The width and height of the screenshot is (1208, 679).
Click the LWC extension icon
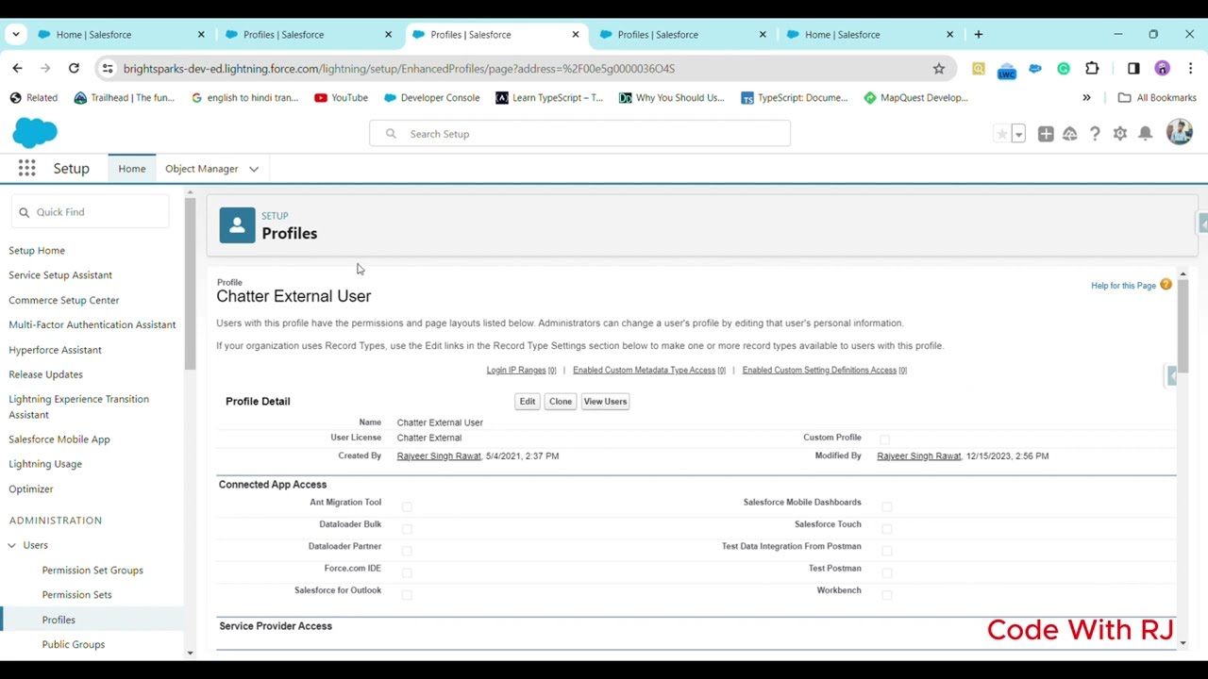click(1007, 69)
